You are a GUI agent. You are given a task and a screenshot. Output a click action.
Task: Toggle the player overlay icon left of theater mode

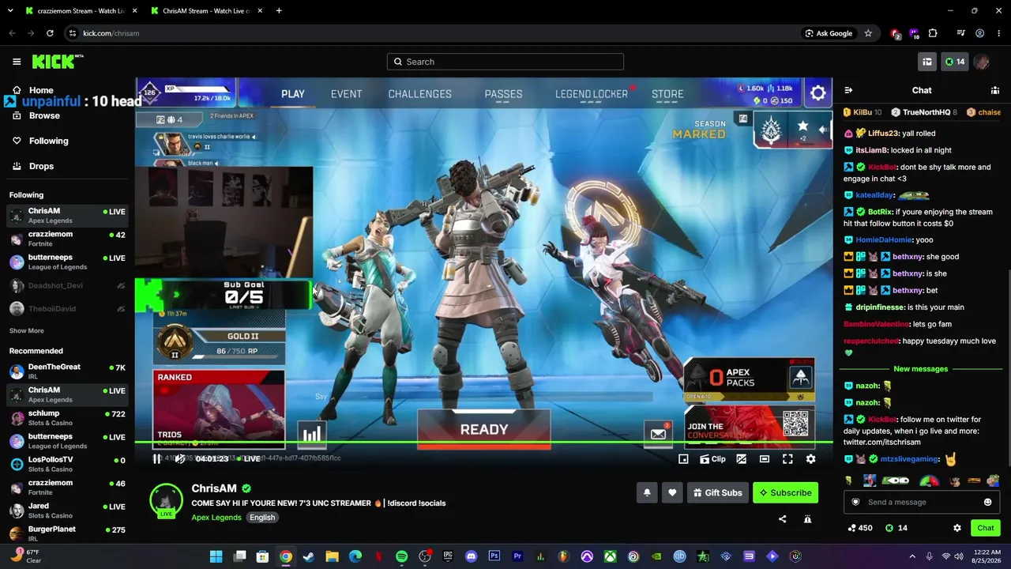pos(742,458)
